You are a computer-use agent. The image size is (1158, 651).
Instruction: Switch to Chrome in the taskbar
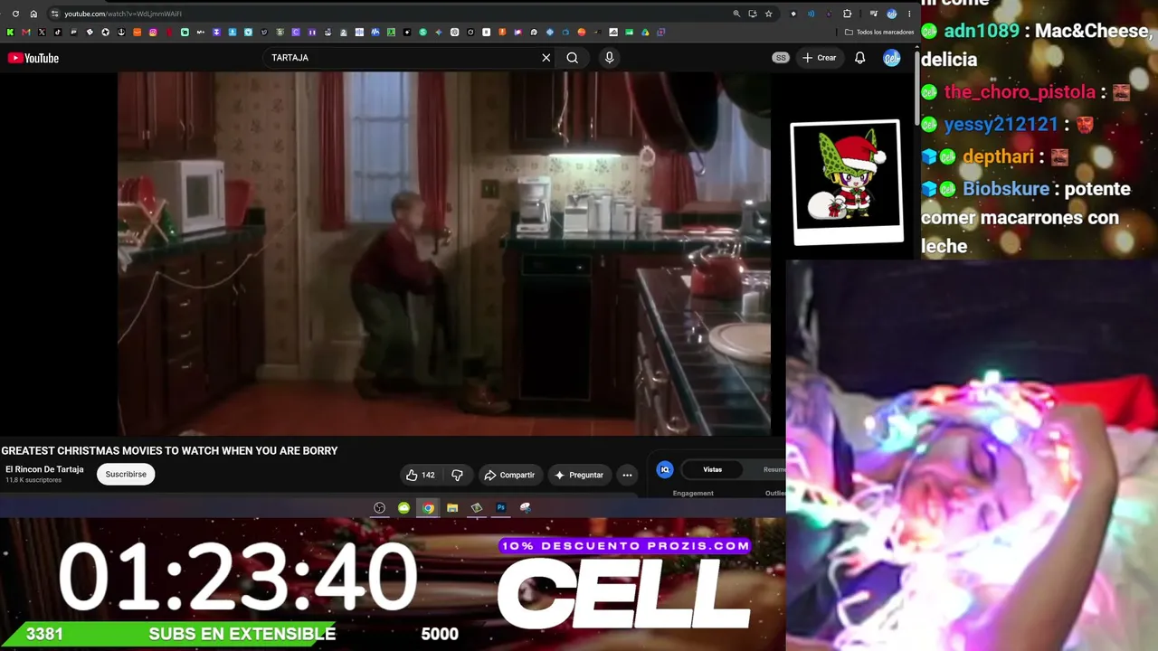[428, 508]
